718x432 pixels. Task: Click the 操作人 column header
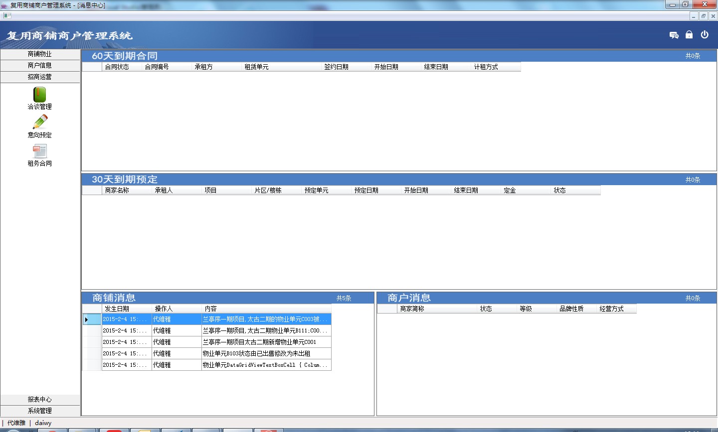point(177,309)
